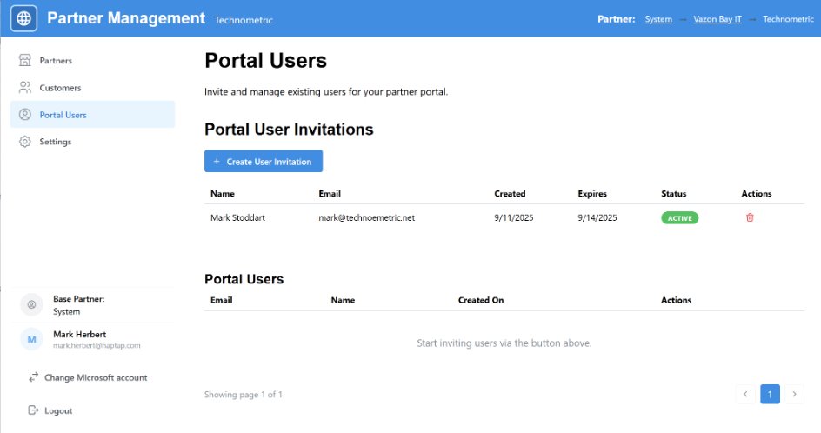Click the Partners storefront icon in sidebar

tap(25, 61)
